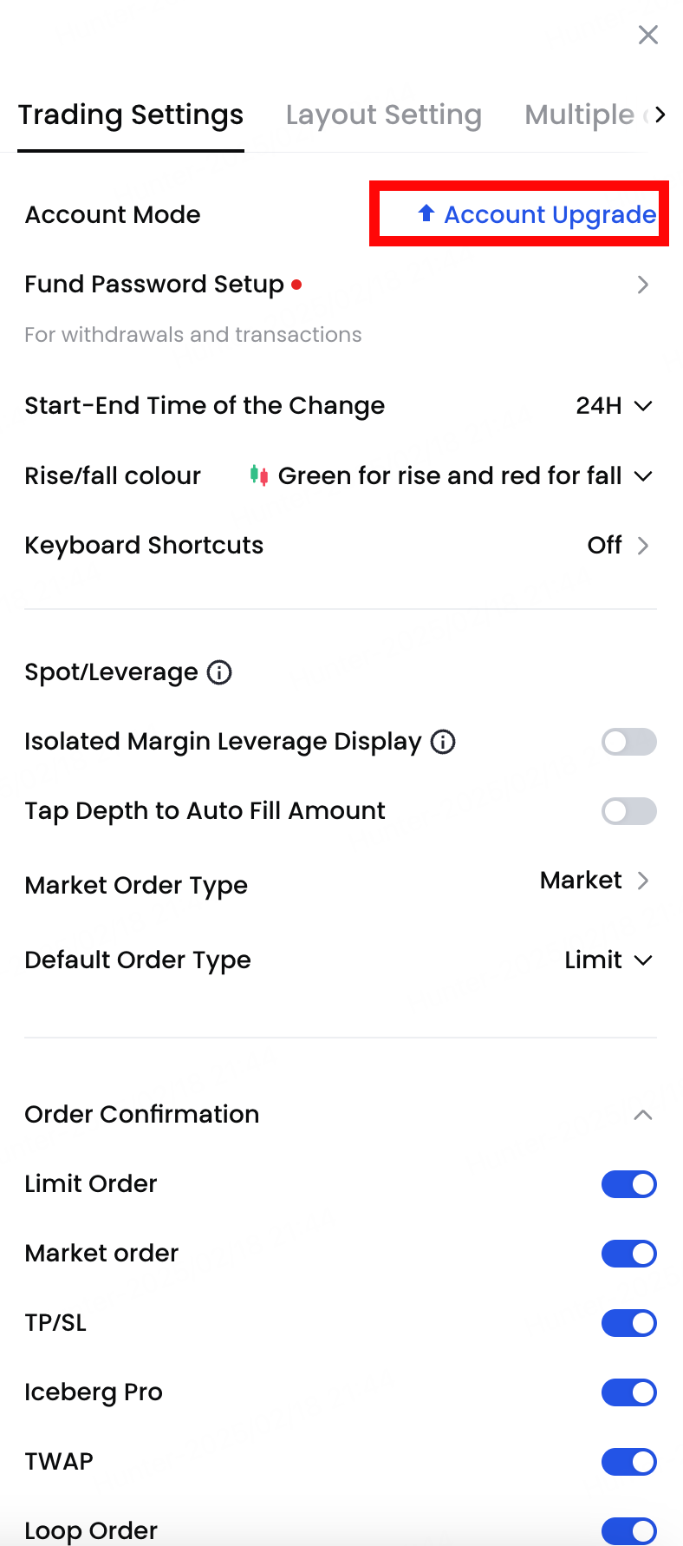Open Keyboard Shortcuts chevron arrow
The image size is (683, 1546).
[642, 545]
